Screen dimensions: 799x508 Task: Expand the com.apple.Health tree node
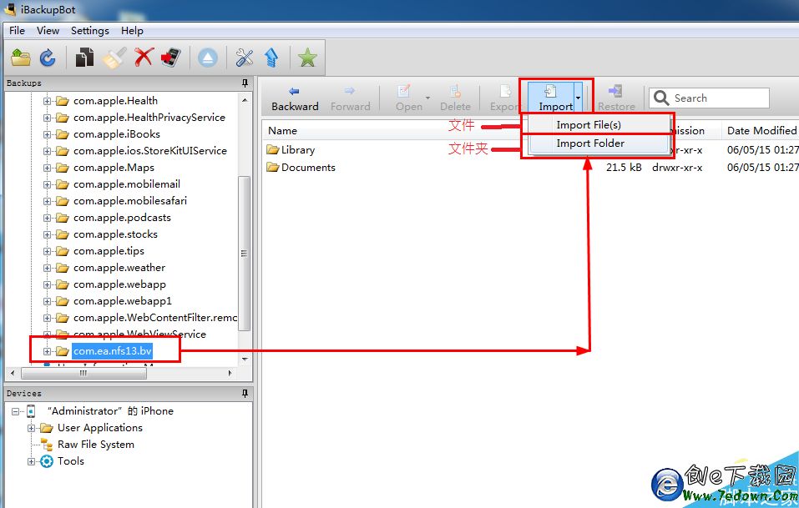48,101
